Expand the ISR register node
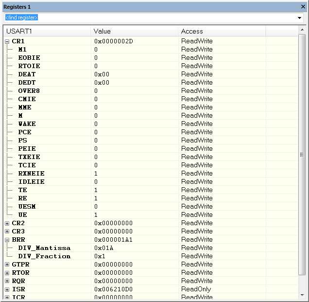 pos(7,289)
